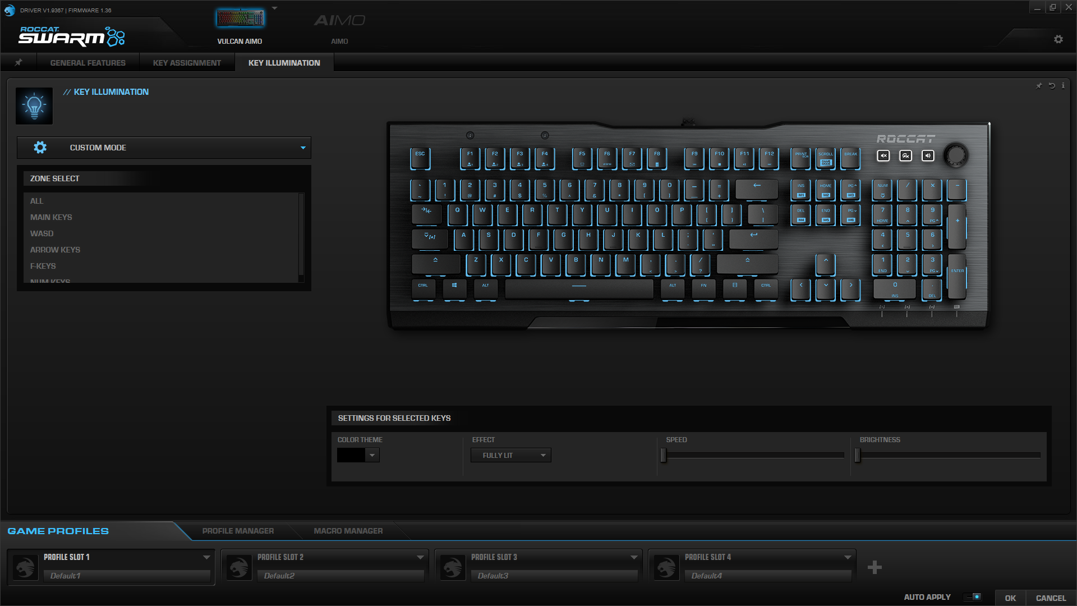This screenshot has height=606, width=1077.
Task: Click the Default4 profile name field
Action: coord(768,576)
